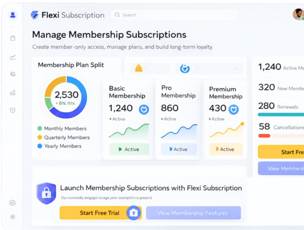The width and height of the screenshot is (304, 230).
Task: Toggle Active status on Basic Membership
Action: click(129, 149)
